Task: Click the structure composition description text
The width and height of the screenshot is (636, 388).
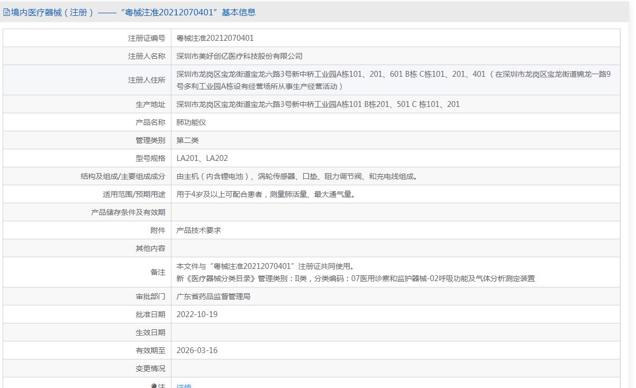Action: coord(297,176)
